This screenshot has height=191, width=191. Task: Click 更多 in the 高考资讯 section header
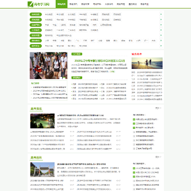158,108
